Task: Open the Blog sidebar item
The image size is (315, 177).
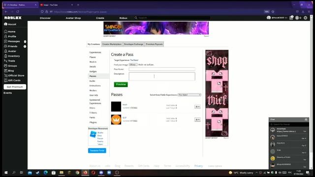Action: (9, 71)
